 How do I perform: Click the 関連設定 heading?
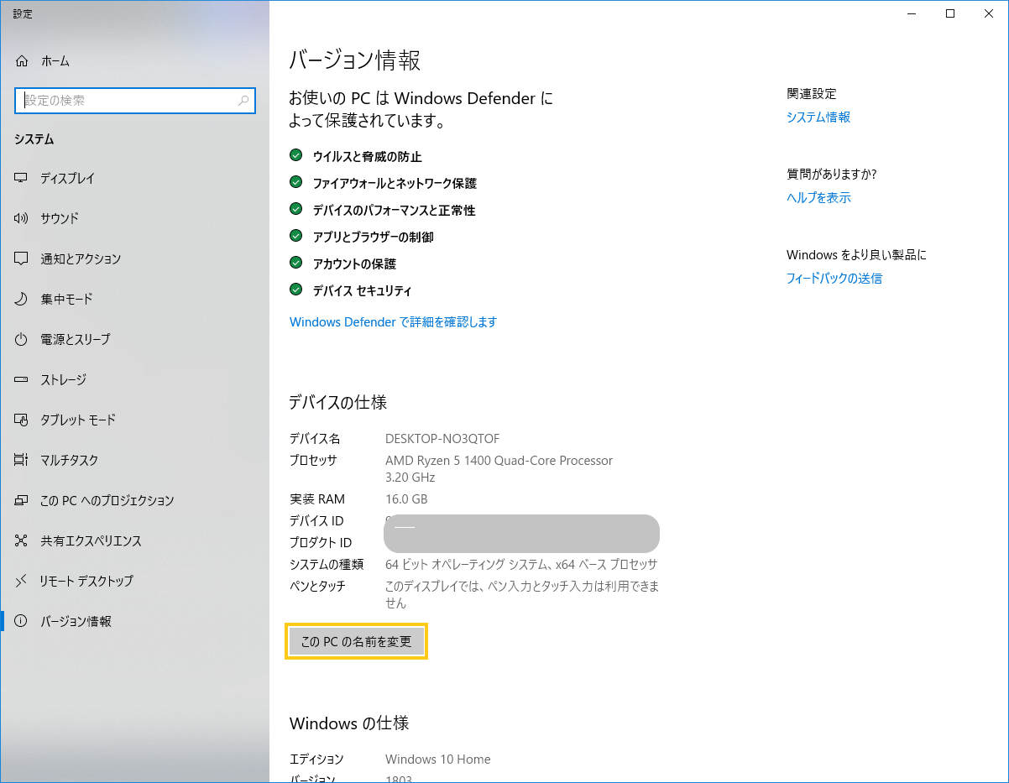[812, 94]
